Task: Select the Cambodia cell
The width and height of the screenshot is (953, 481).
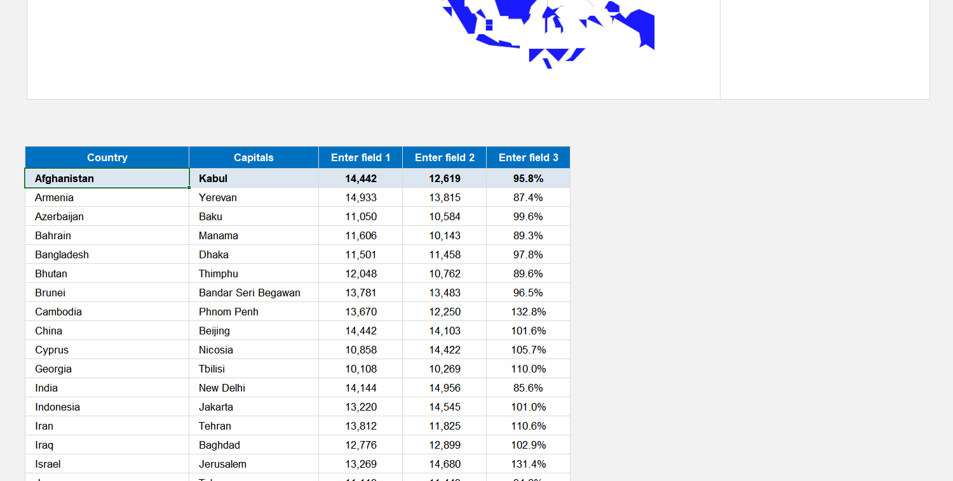Action: click(107, 312)
